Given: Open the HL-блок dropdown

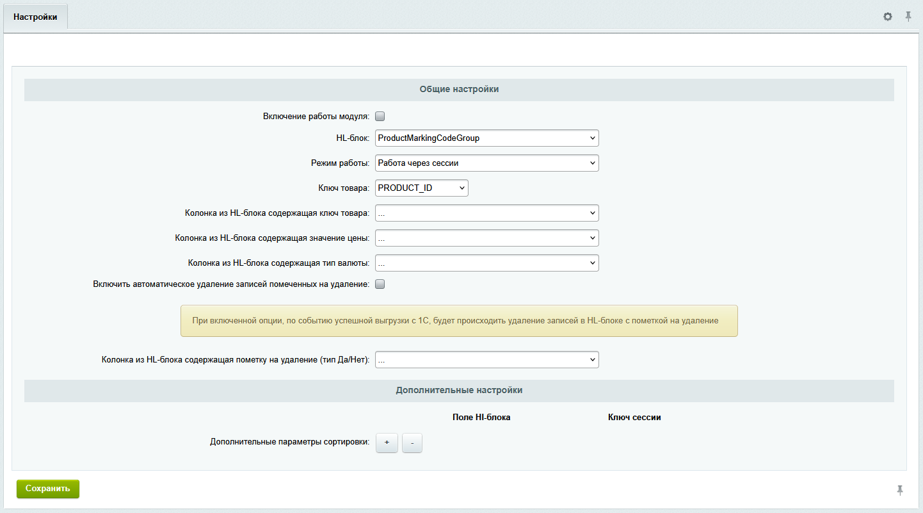Looking at the screenshot, I should 486,138.
